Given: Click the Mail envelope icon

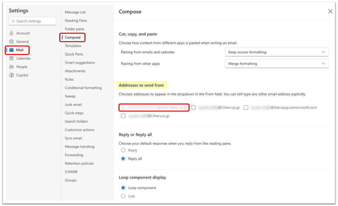Looking at the screenshot, I should pos(12,50).
